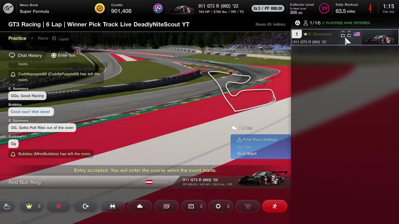Expand the menu beside the replay icon
This screenshot has width=399, height=224.
[201, 206]
